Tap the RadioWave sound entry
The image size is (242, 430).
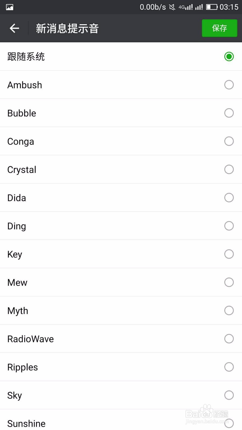click(31, 339)
